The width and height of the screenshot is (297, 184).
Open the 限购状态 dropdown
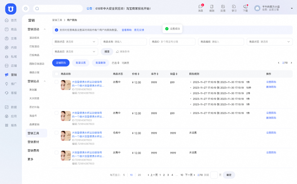coord(75,42)
